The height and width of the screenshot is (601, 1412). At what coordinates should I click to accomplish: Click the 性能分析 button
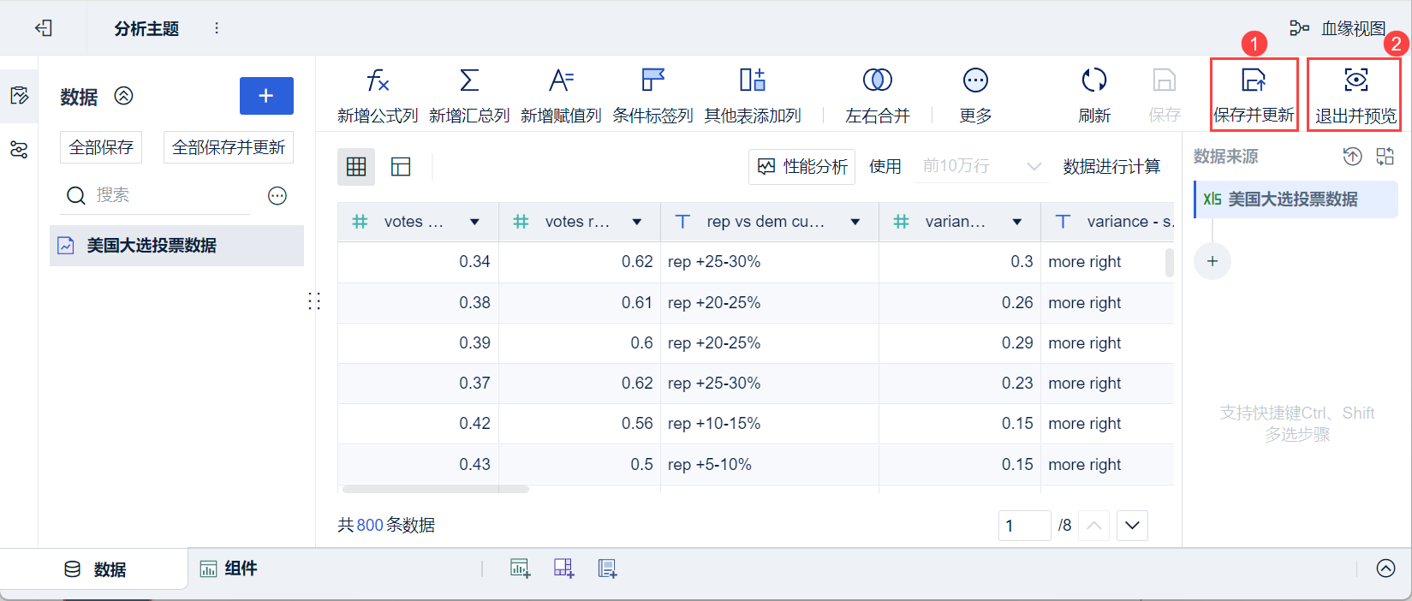tap(802, 166)
